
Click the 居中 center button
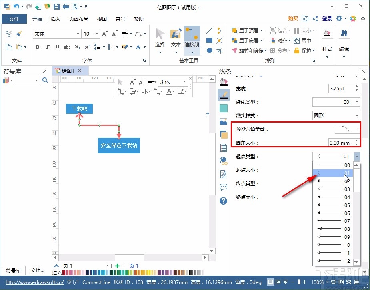coord(302,40)
